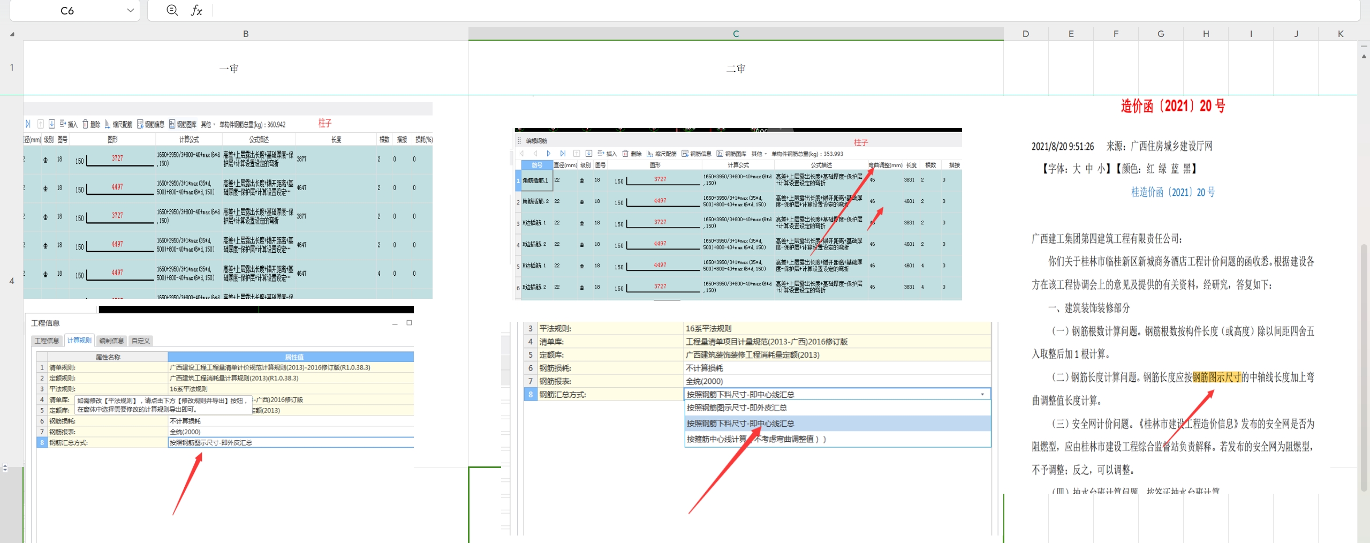The image size is (1370, 543).
Task: Click the 编辑钢筋 panel drag grip
Action: tap(519, 141)
